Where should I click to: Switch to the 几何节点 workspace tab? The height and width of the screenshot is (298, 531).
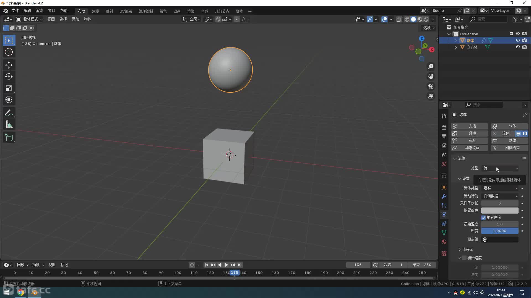pos(222,11)
